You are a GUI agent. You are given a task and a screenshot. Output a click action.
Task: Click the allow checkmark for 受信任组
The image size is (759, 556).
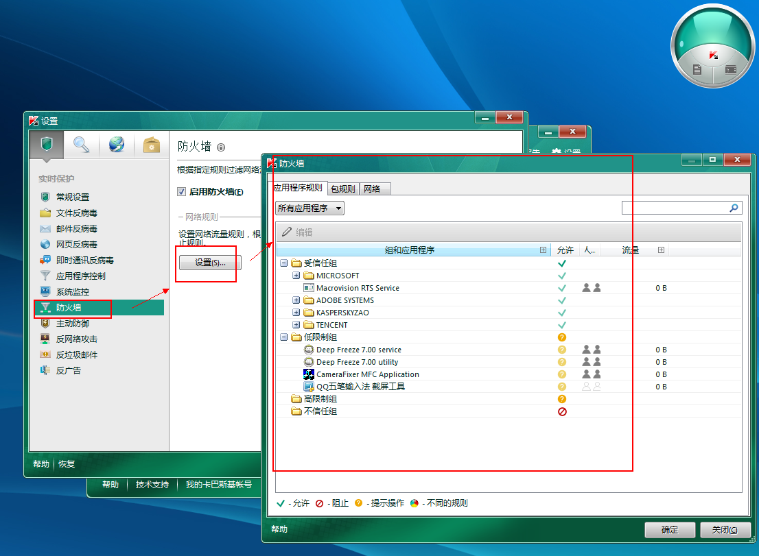[x=562, y=263]
